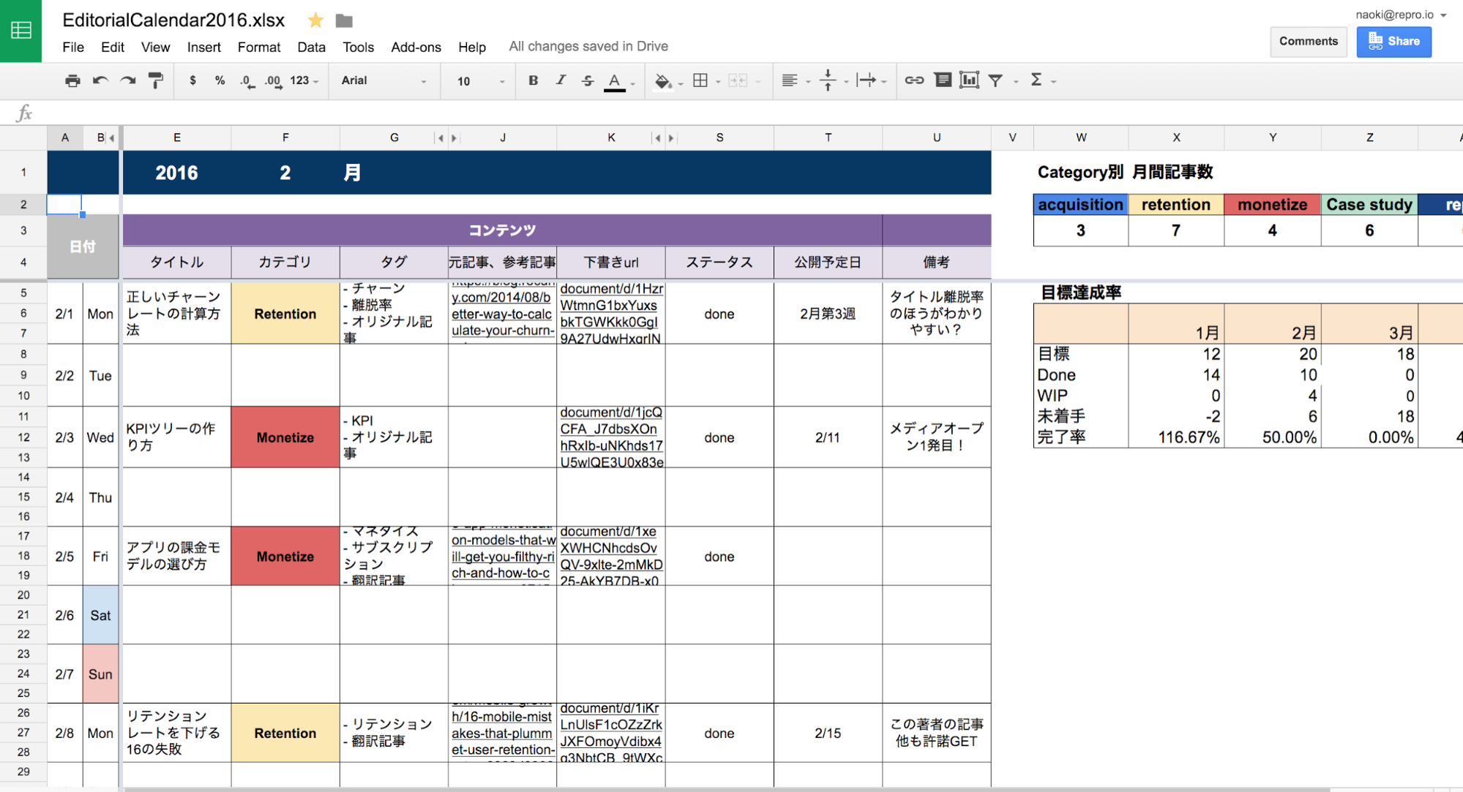Open the Tools menu
This screenshot has width=1463, height=792.
click(x=358, y=47)
